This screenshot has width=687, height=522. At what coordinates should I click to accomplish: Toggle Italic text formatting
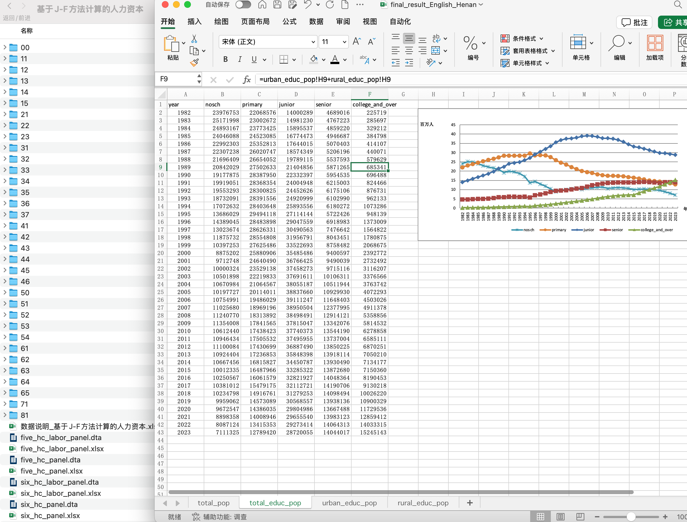click(240, 59)
